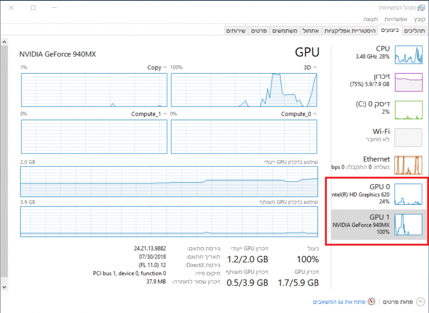Open the Compute_0 engine dropdown
Image resolution: width=429 pixels, height=313 pixels.
315,113
